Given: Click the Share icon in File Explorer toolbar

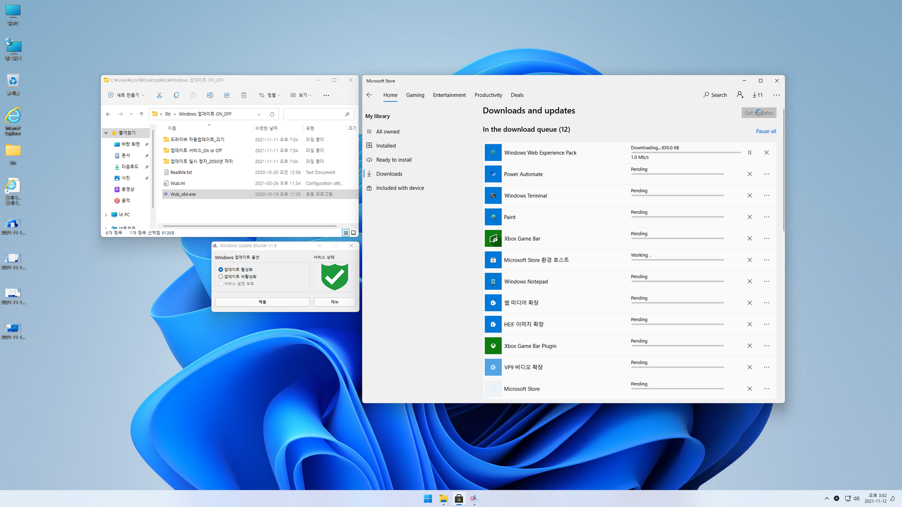Looking at the screenshot, I should tap(227, 95).
